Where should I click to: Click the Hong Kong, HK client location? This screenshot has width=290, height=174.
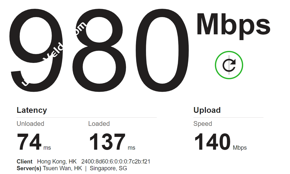click(x=57, y=162)
